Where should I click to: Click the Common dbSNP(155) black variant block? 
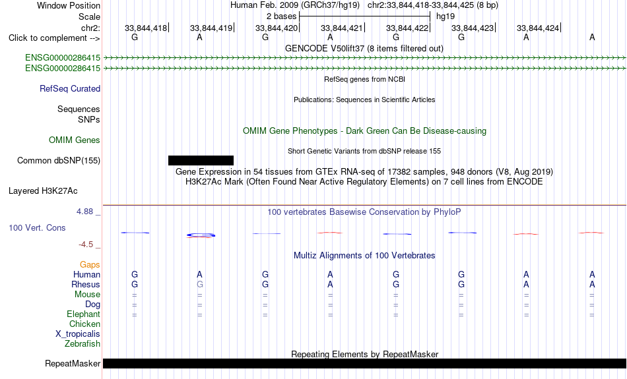201,161
